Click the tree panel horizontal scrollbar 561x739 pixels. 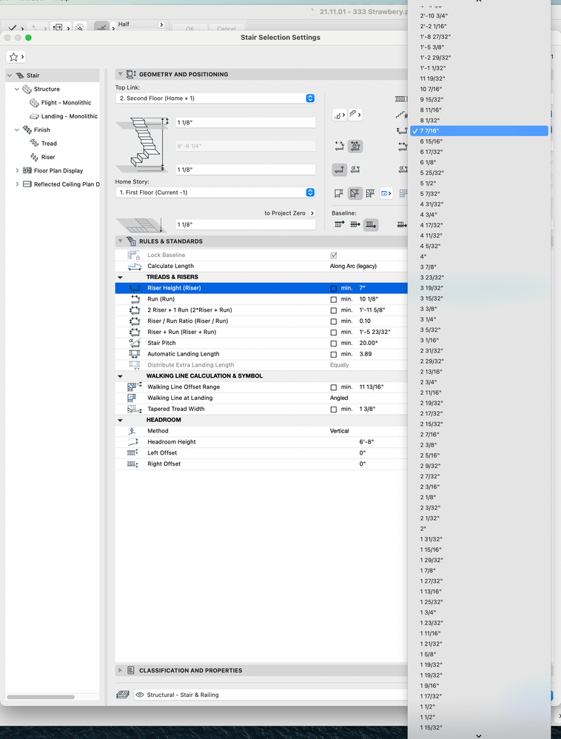pos(41,697)
